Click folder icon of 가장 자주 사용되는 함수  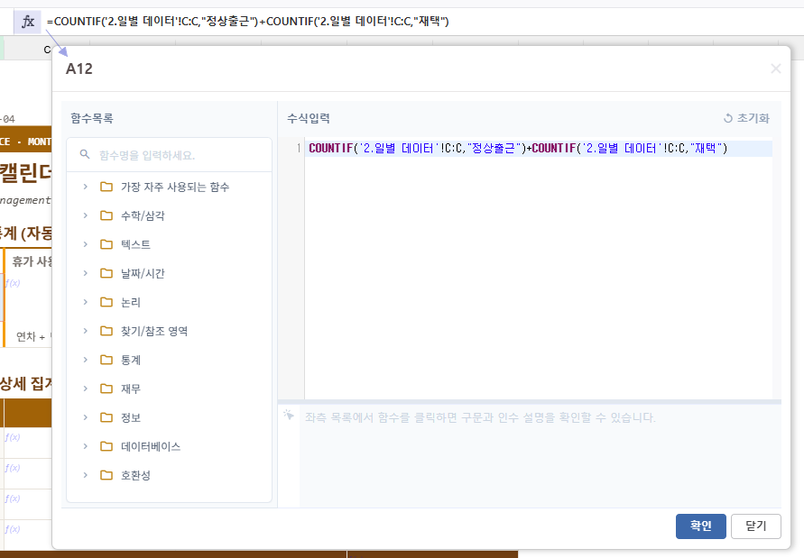[x=106, y=187]
